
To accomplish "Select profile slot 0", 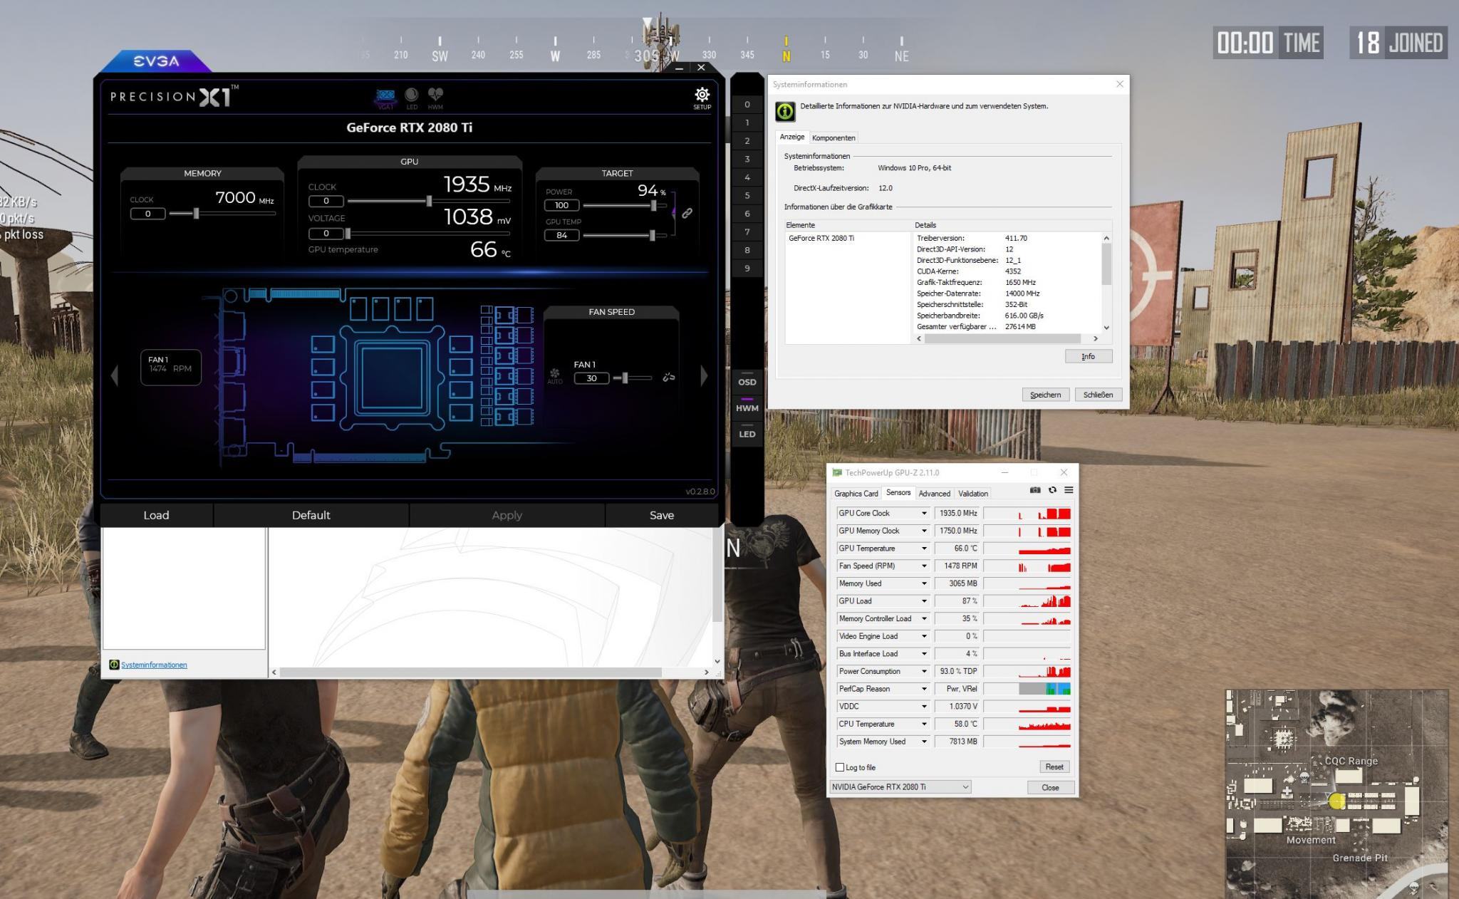I will click(x=747, y=105).
